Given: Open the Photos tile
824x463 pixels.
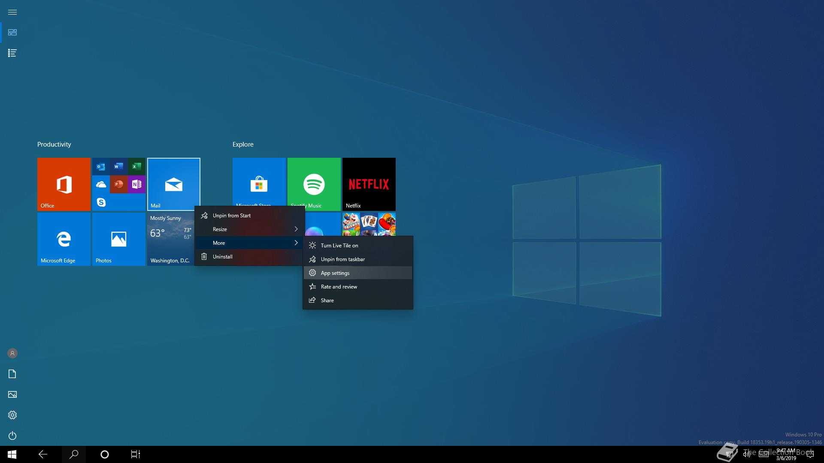Looking at the screenshot, I should coord(119,239).
